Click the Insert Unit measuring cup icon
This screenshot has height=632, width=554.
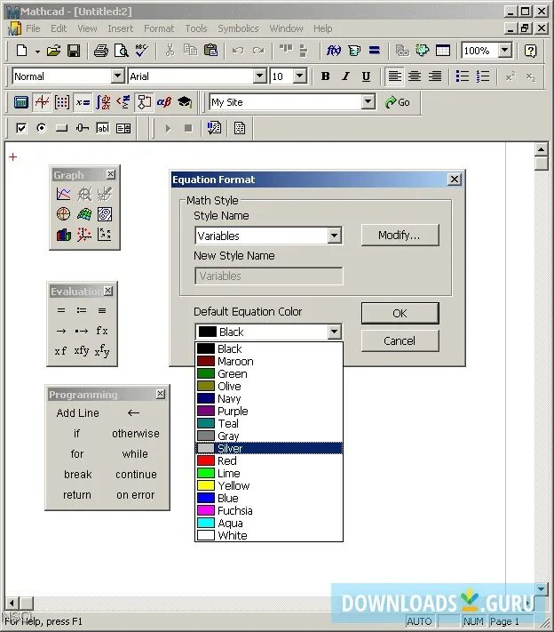[x=354, y=51]
